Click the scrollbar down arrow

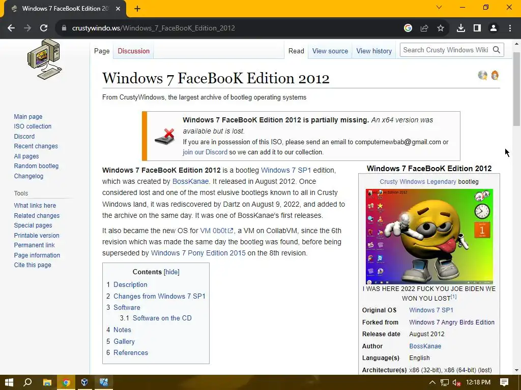pos(516,370)
